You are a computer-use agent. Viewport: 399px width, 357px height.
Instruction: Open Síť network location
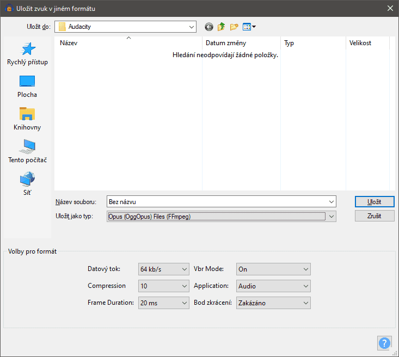27,184
